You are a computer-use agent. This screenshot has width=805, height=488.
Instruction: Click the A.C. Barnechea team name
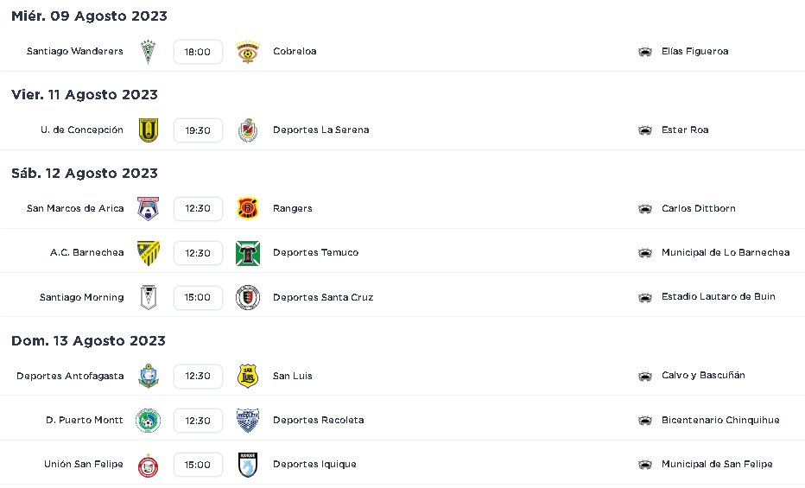tap(86, 252)
